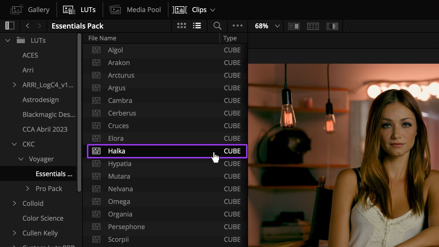Switch LUT browser to list view
Viewport: 439px width, 247px height.
[197, 26]
